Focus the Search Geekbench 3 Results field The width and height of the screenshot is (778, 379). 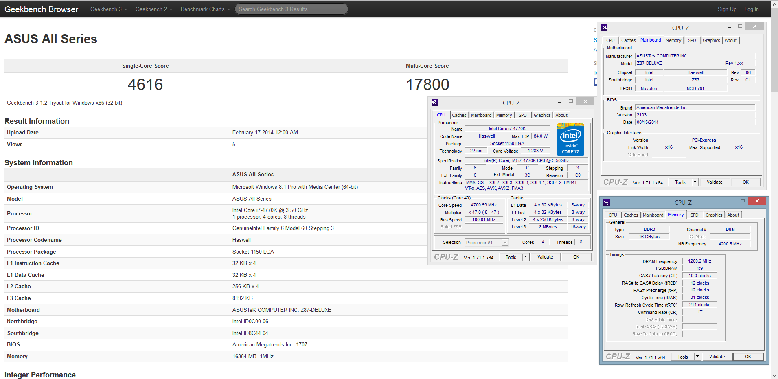point(291,9)
